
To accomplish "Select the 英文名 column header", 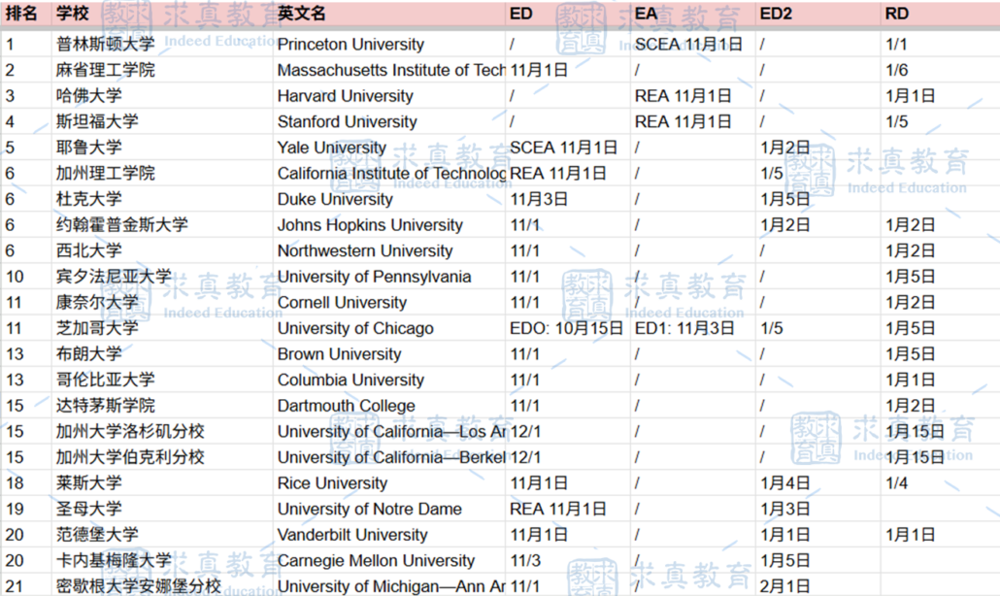I will (x=302, y=14).
